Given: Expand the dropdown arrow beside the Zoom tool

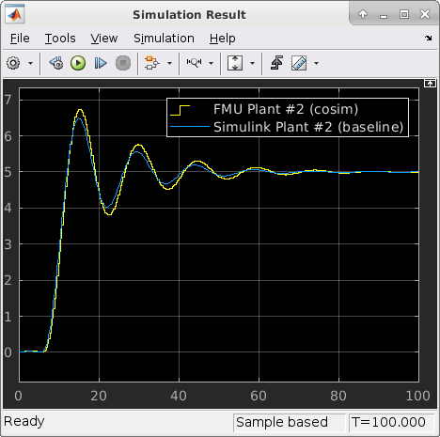Looking at the screenshot, I should (212, 64).
